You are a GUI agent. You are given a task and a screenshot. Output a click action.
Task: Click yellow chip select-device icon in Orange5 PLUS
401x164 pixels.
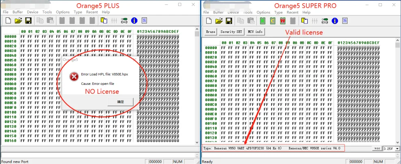pos(104,20)
